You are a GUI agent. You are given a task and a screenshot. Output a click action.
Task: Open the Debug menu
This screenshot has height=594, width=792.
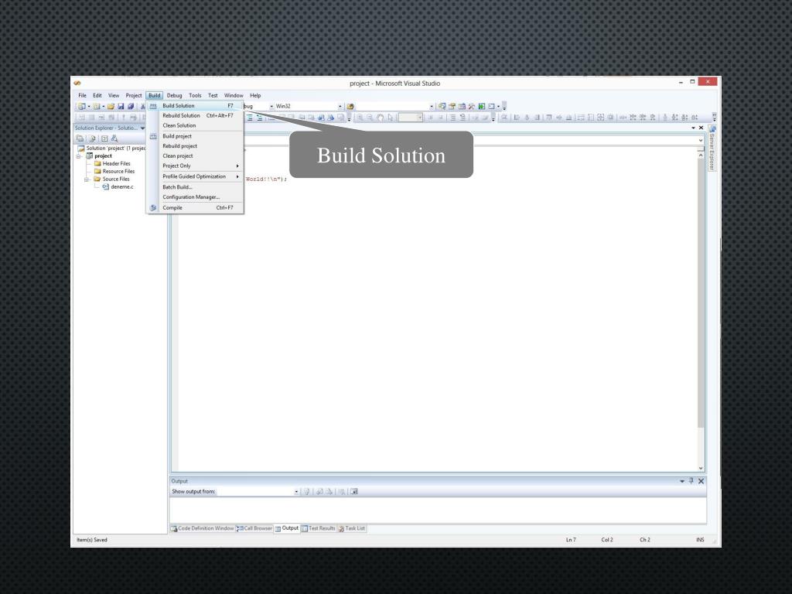coord(174,95)
